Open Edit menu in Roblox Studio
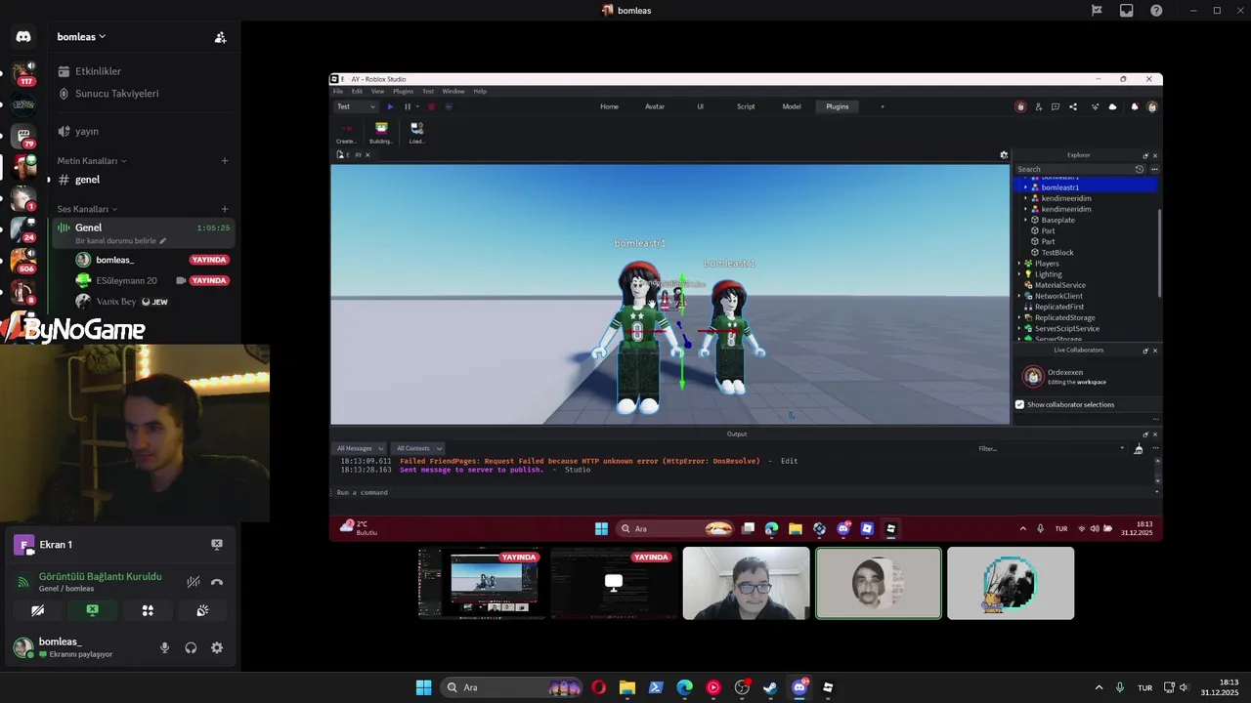 (x=357, y=91)
